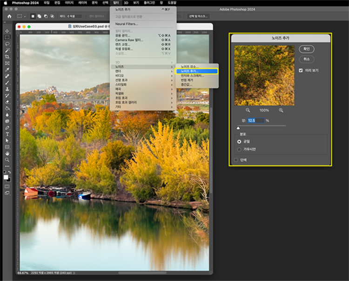Select the Eyedropper tool
The width and height of the screenshot is (349, 281).
pos(7,70)
